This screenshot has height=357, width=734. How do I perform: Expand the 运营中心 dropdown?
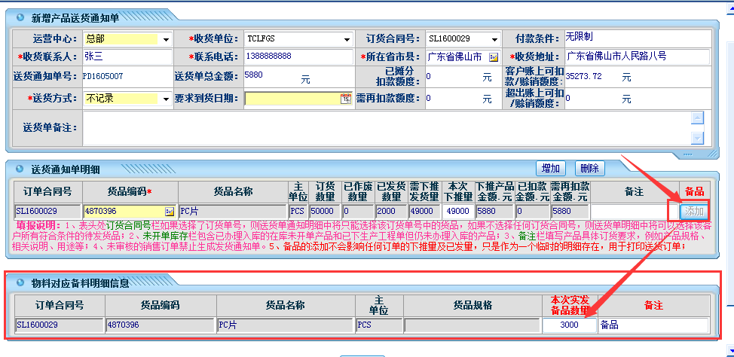coord(166,38)
